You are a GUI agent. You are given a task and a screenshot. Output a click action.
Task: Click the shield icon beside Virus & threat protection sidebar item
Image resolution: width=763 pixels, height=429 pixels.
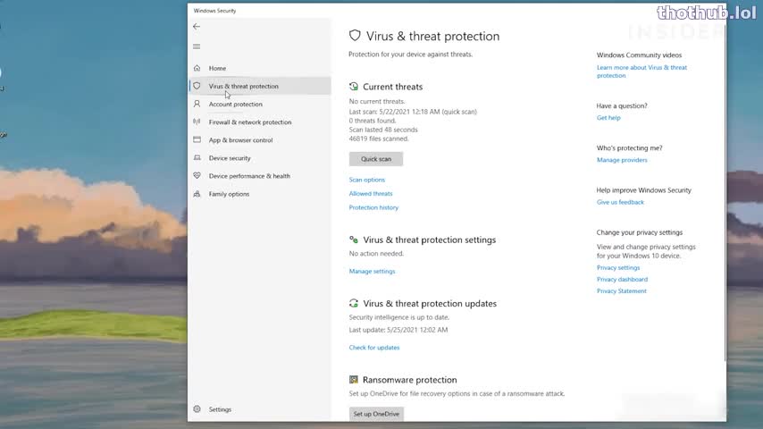tap(197, 86)
